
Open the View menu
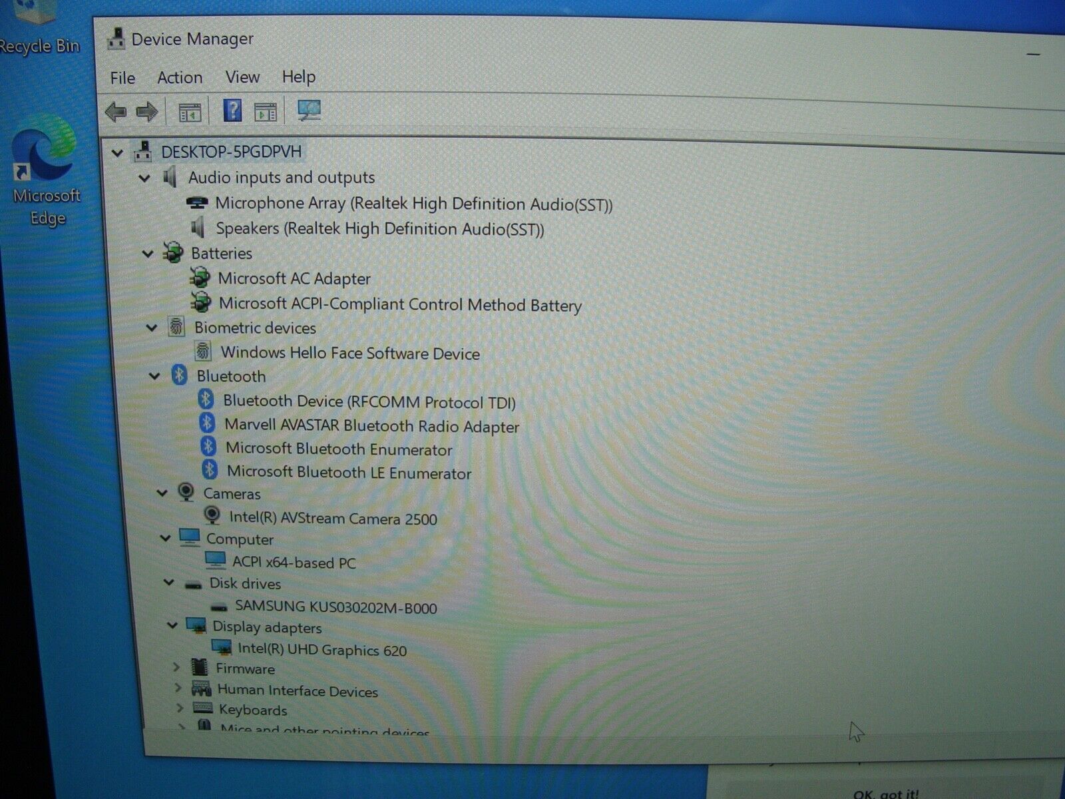242,77
